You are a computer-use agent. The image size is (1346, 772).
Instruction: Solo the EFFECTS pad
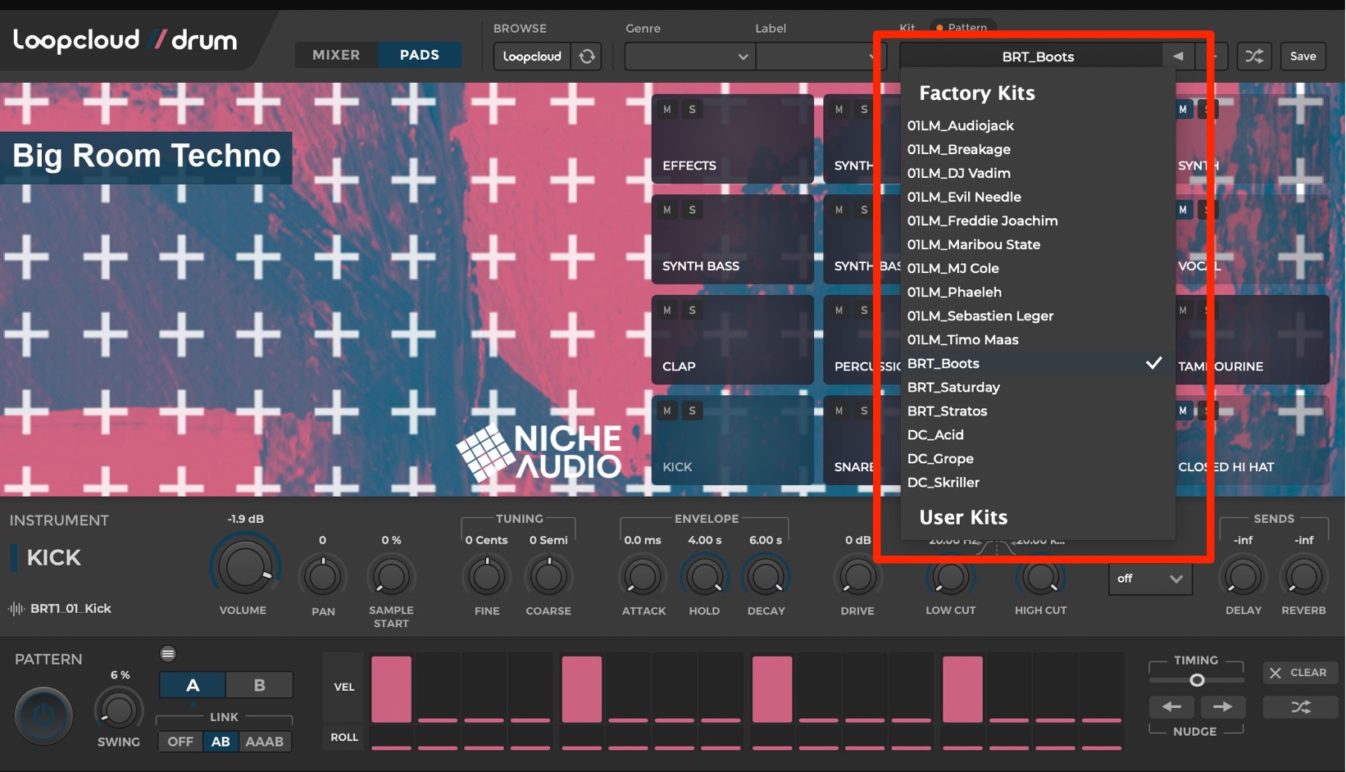693,109
